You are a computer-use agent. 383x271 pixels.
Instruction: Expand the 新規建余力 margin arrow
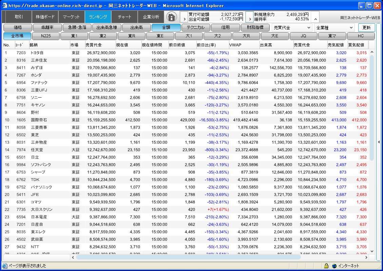249,17
